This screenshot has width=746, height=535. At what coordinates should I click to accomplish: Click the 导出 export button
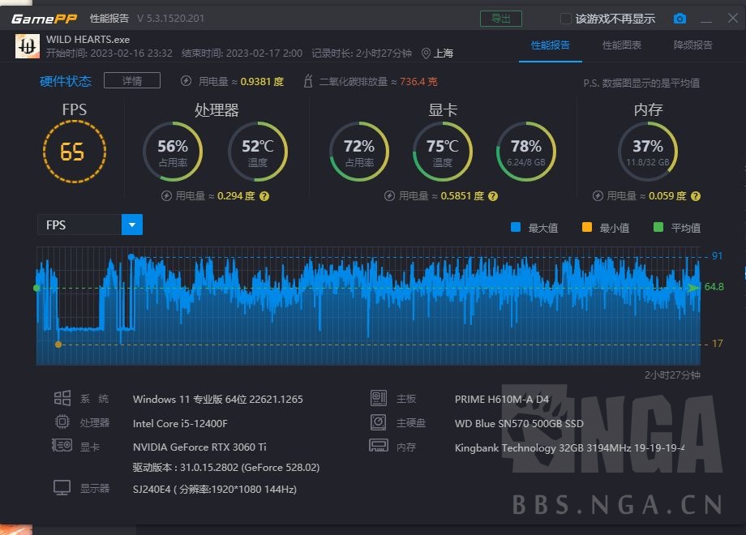tap(503, 17)
